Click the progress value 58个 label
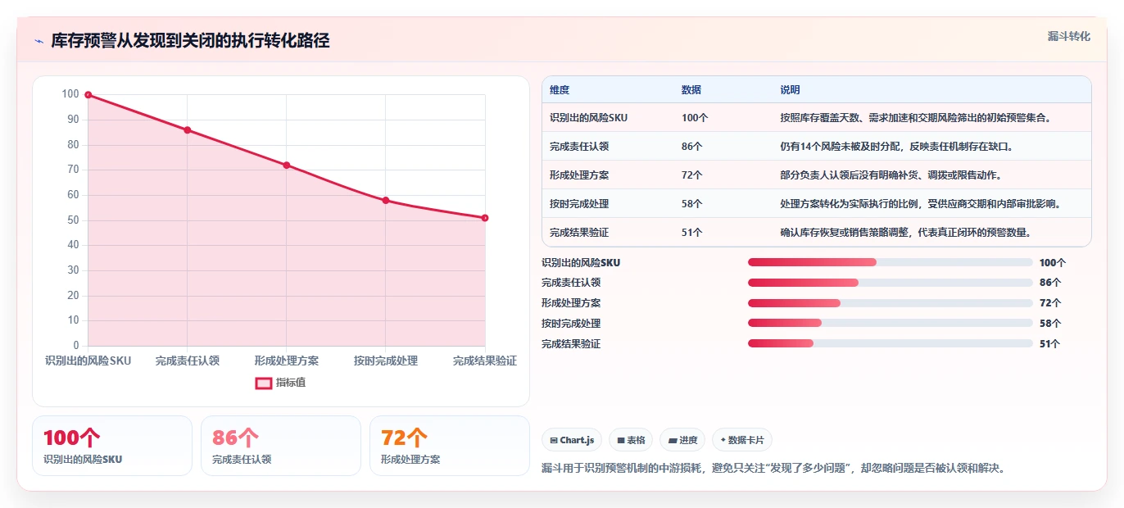Screen dimensions: 1124x508 tap(1050, 324)
